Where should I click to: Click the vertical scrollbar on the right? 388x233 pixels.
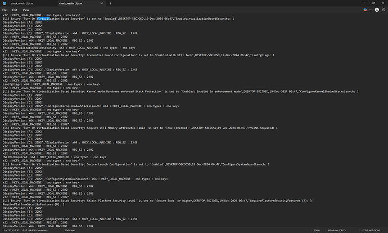(386, 113)
